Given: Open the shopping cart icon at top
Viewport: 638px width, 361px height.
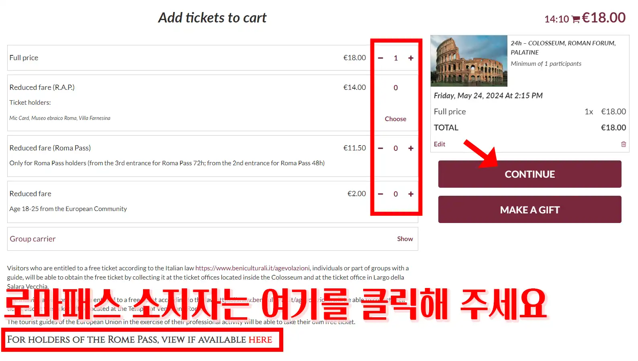Looking at the screenshot, I should (576, 19).
